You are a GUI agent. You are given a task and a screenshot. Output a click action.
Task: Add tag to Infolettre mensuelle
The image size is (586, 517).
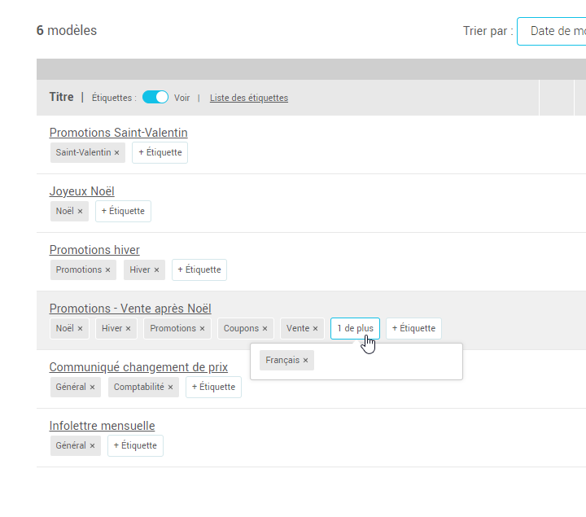point(135,445)
